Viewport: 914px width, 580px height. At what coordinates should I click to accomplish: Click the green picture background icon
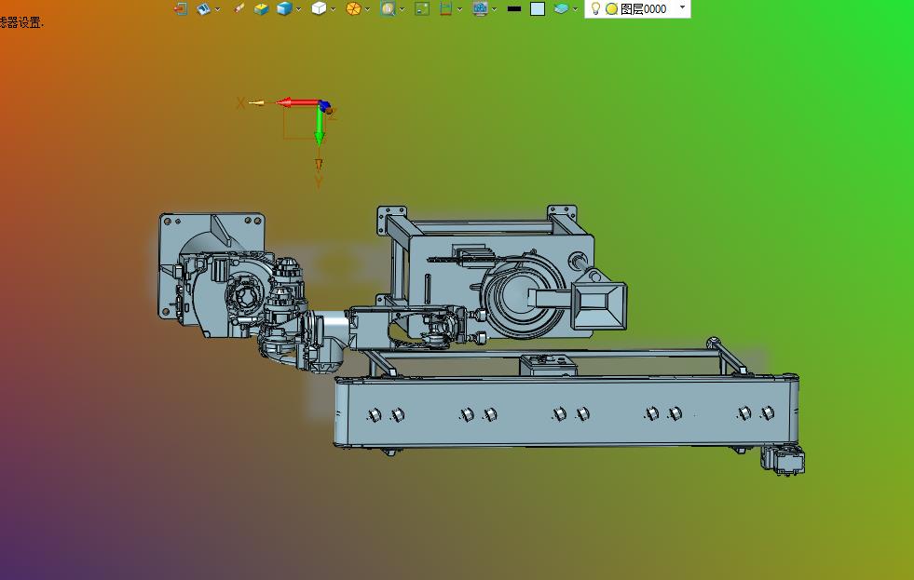[x=422, y=8]
